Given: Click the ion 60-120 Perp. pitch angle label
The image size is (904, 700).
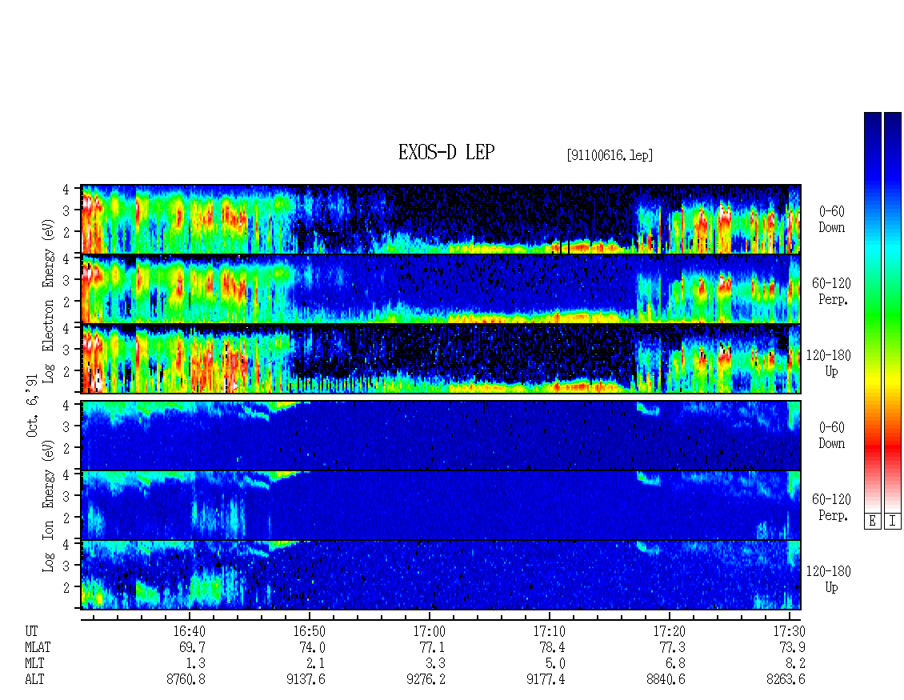Looking at the screenshot, I should coord(831,507).
